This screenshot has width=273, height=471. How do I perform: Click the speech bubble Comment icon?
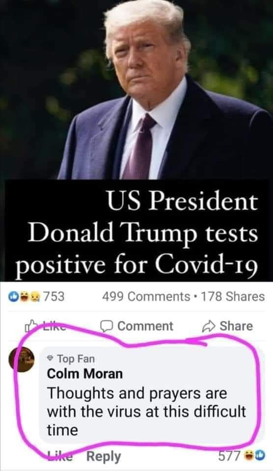pos(107,327)
